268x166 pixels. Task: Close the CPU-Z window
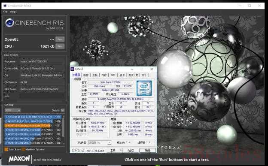pos(152,69)
